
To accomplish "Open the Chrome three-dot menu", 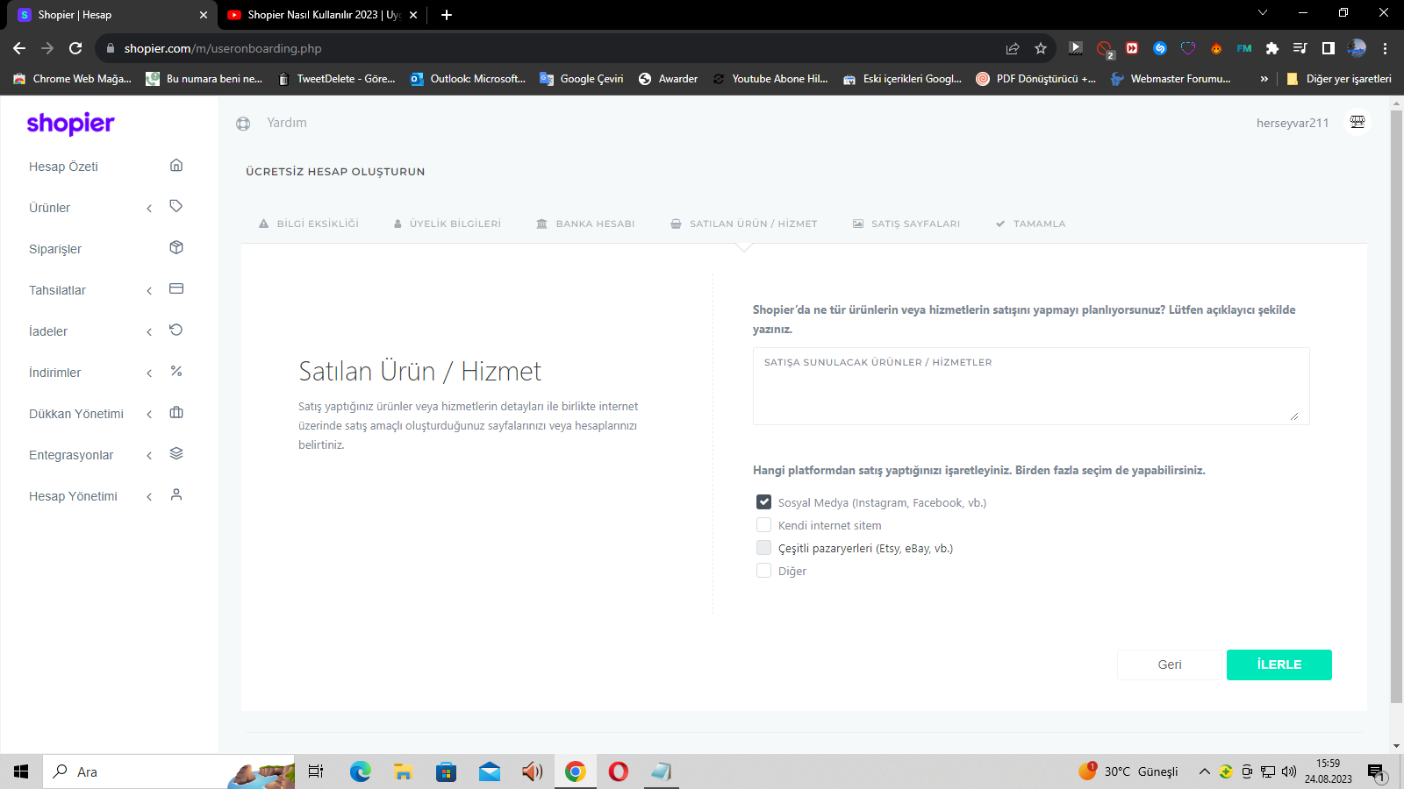I will (x=1385, y=48).
